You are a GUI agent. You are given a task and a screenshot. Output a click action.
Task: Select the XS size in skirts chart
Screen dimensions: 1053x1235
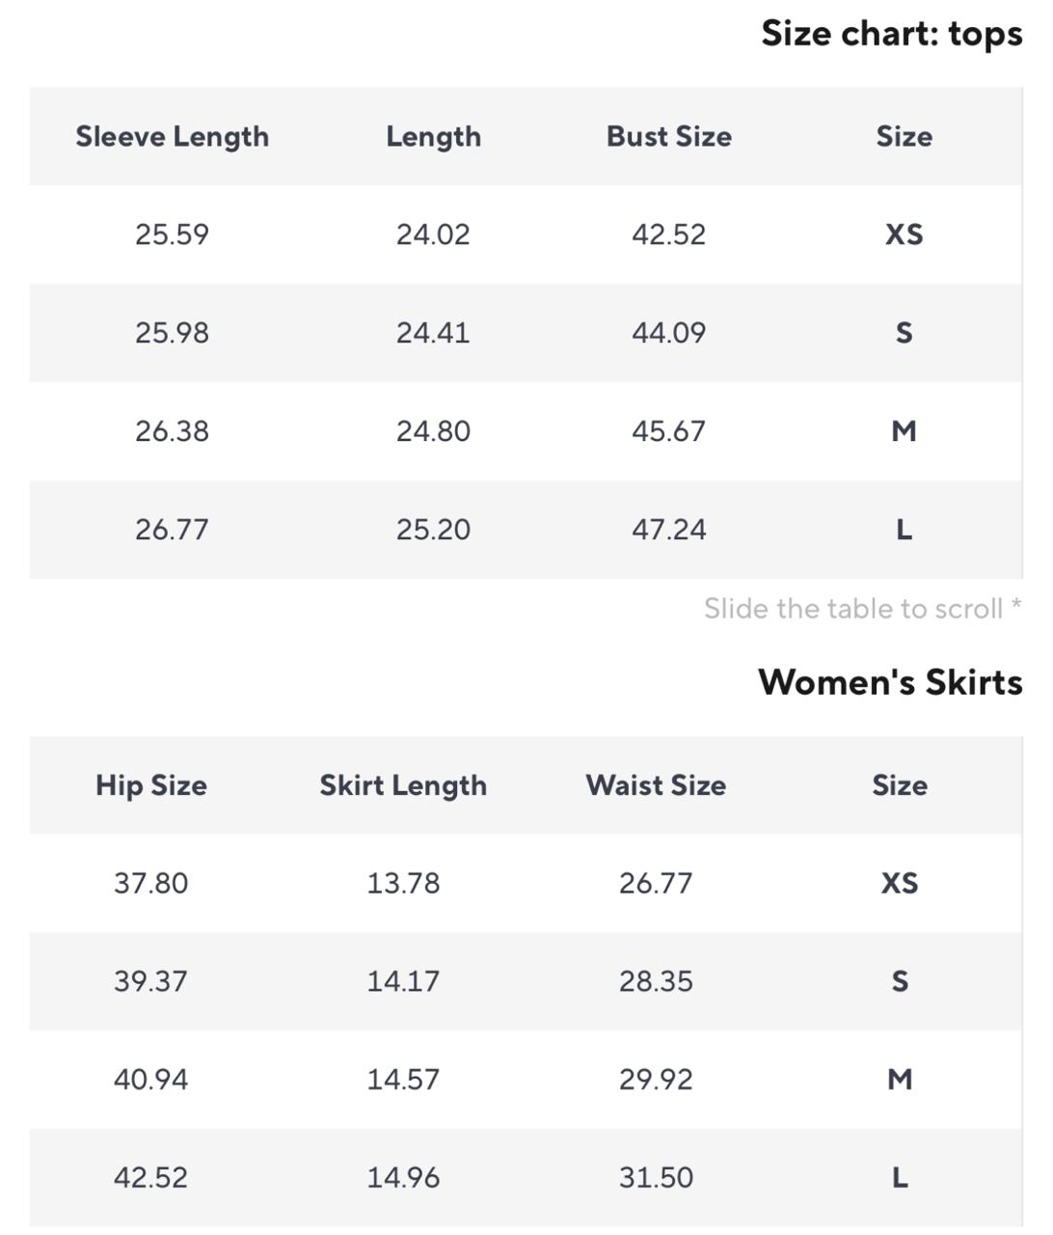tap(900, 883)
